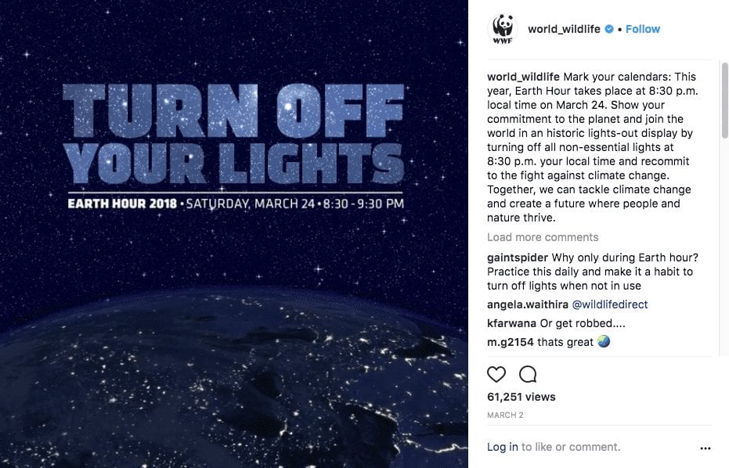
Task: Click world_wildlife username in caption
Action: click(x=523, y=77)
